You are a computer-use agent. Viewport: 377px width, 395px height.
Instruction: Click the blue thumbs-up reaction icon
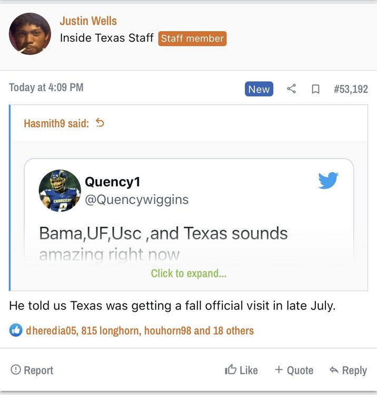coord(16,331)
